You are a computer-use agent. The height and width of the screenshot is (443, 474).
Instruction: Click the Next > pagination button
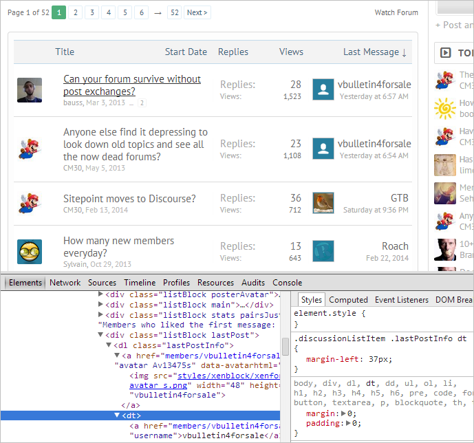197,12
